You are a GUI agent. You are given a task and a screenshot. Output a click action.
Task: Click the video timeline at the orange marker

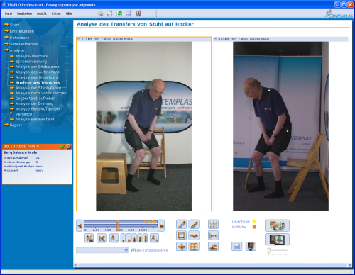(118, 225)
